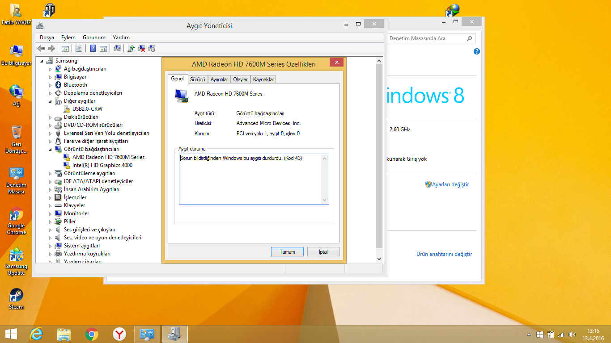Select Intel(R) HD Graphics 4000 device

[102, 165]
